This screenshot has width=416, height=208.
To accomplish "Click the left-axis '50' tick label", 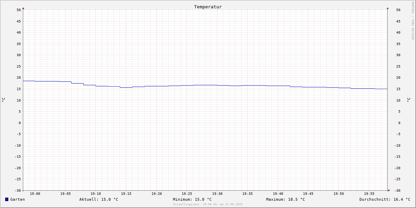I will [19, 10].
